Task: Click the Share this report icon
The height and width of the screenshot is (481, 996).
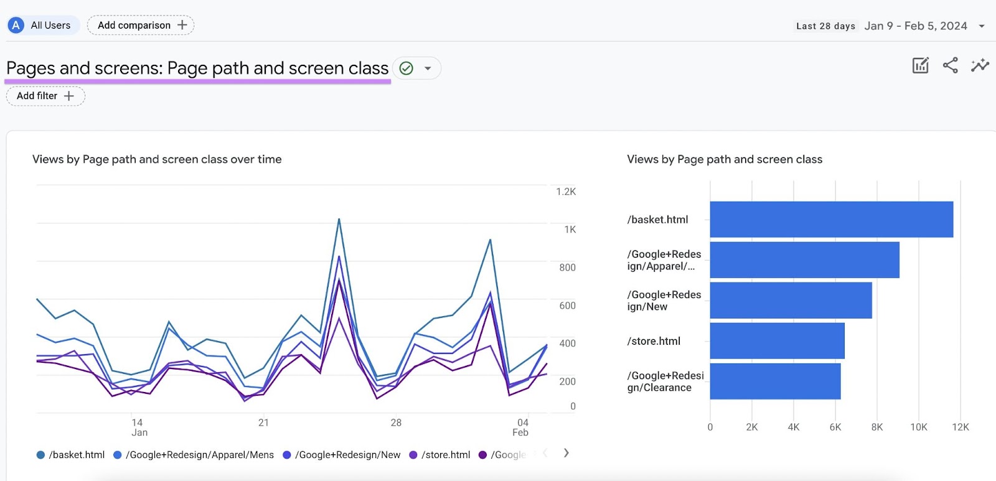Action: tap(950, 65)
